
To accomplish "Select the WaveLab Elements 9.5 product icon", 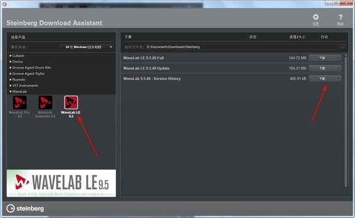I will (x=46, y=102).
